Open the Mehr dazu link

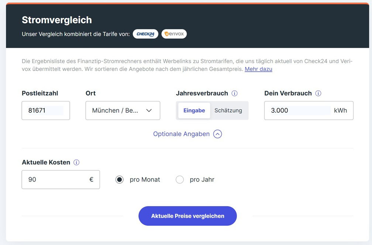(258, 69)
